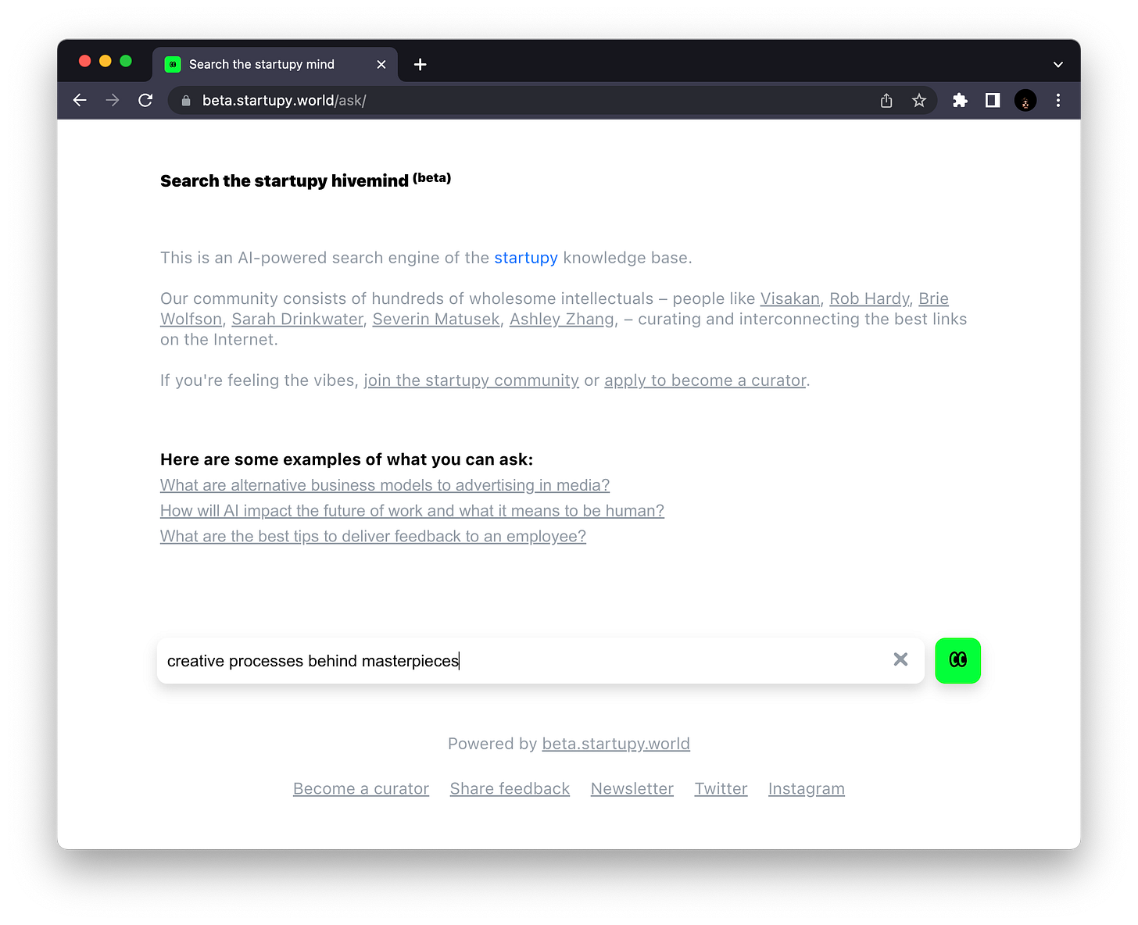Open the browser three-dot menu
This screenshot has height=925, width=1138.
1058,100
